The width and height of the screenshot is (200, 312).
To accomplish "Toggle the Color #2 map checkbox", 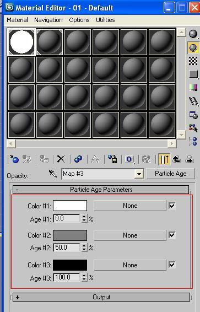I will point(172,235).
